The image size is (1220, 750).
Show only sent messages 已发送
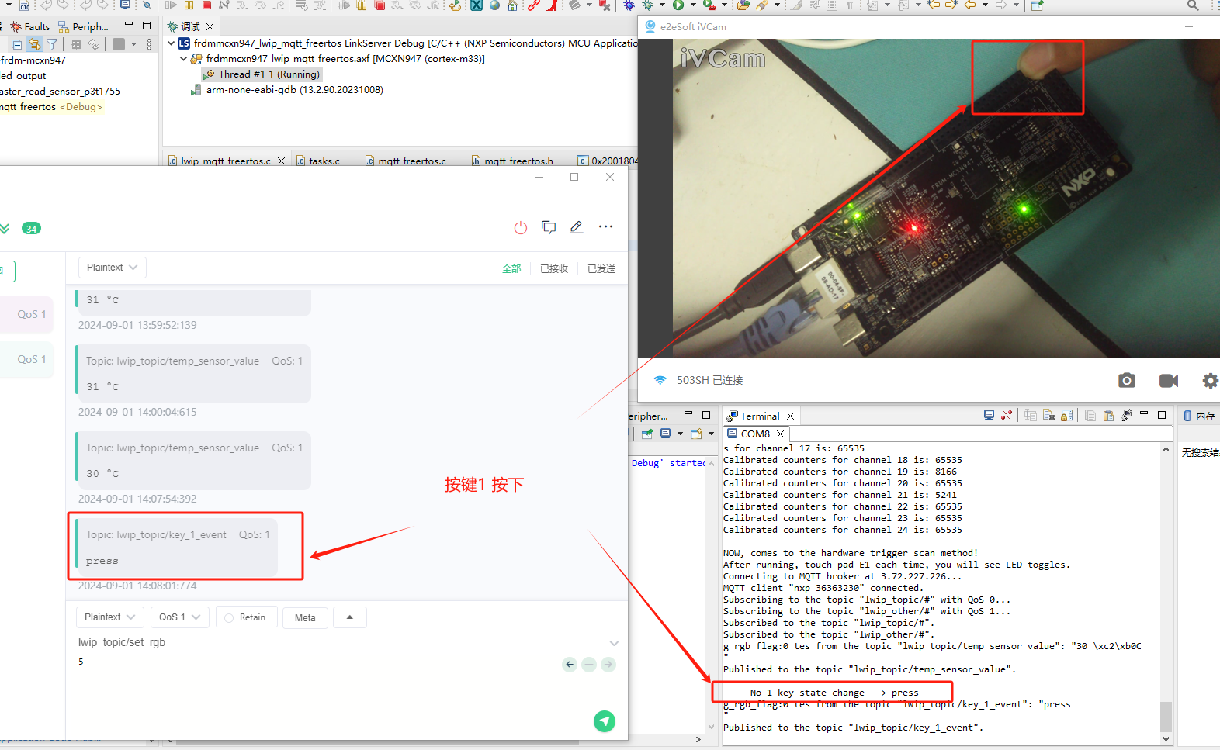[x=601, y=269]
